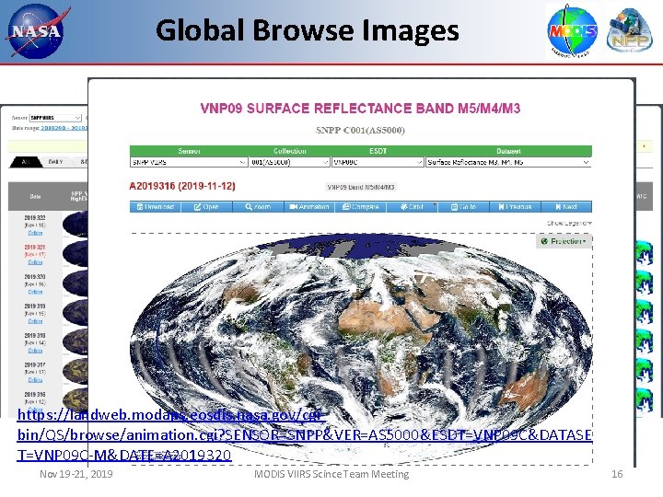Click the VNP09 Band M5/M4/M3 label tag
Image resolution: width=663 pixels, height=497 pixels.
click(x=361, y=187)
